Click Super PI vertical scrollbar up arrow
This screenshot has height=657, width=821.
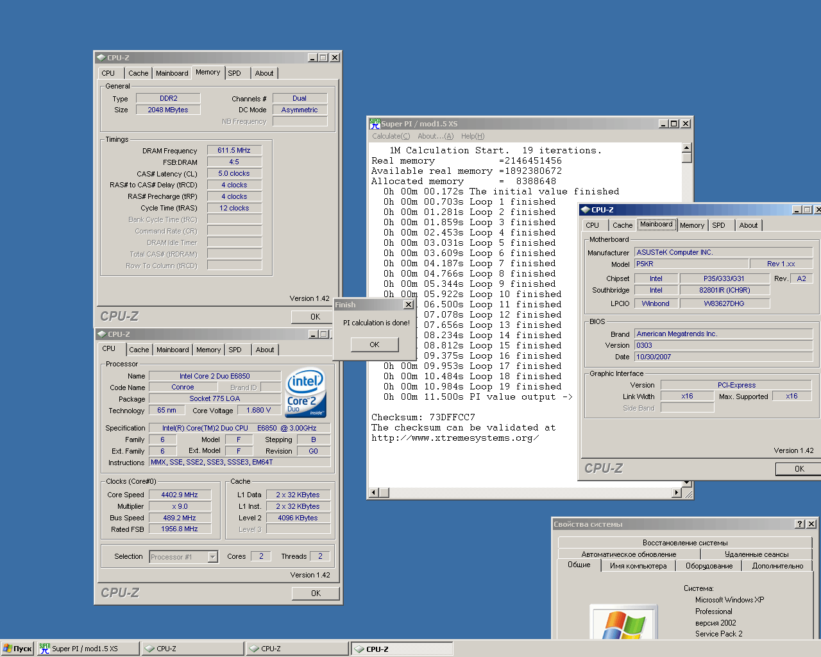point(687,148)
